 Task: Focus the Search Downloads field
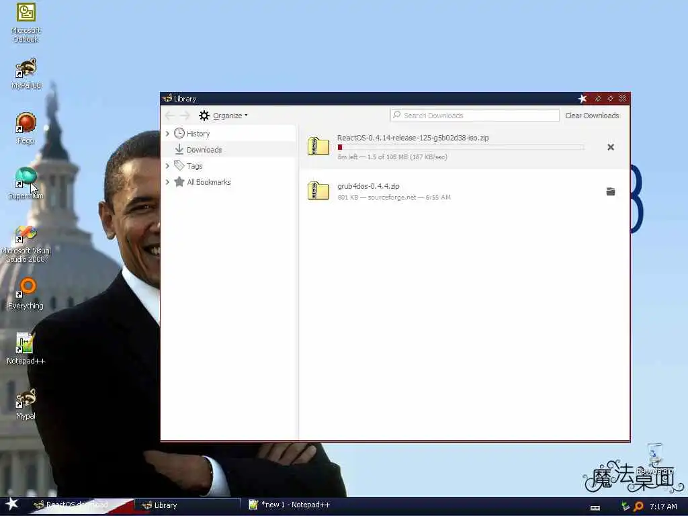pyautogui.click(x=474, y=116)
